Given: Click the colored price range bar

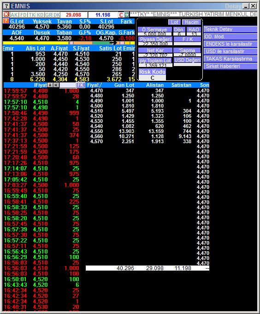Looking at the screenshot, I should pos(69,43).
